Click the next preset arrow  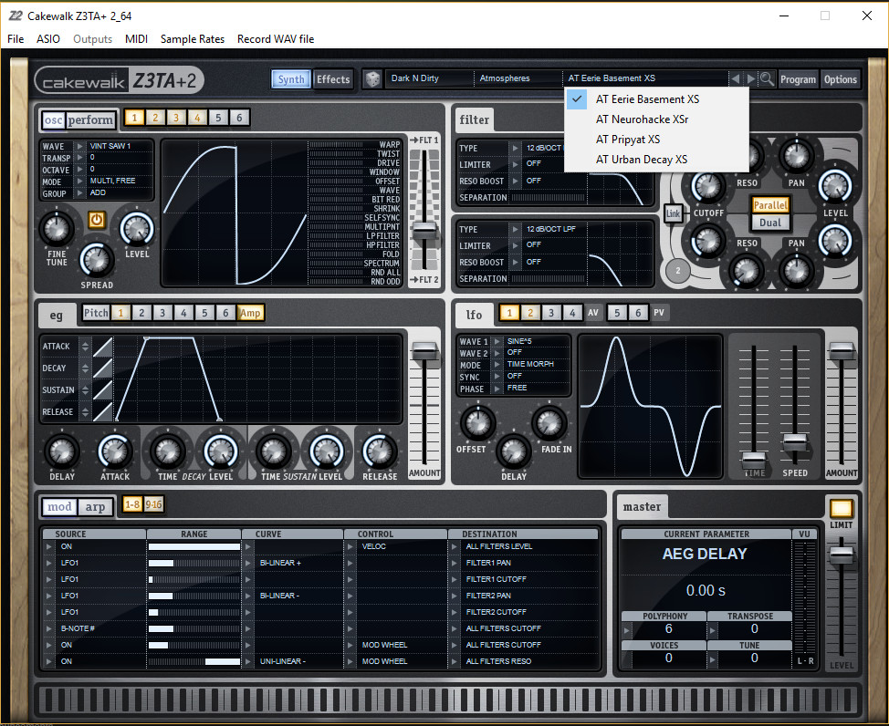[750, 79]
